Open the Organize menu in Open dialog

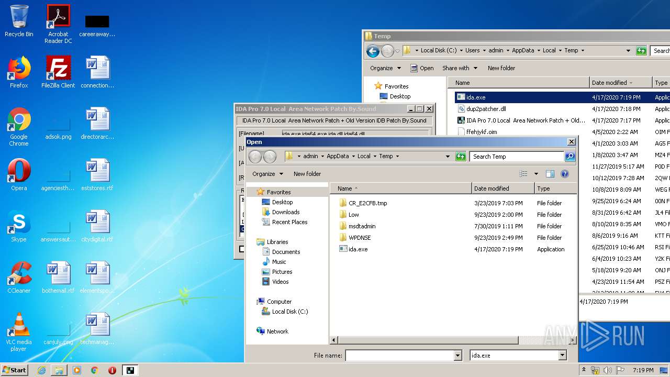pyautogui.click(x=267, y=174)
